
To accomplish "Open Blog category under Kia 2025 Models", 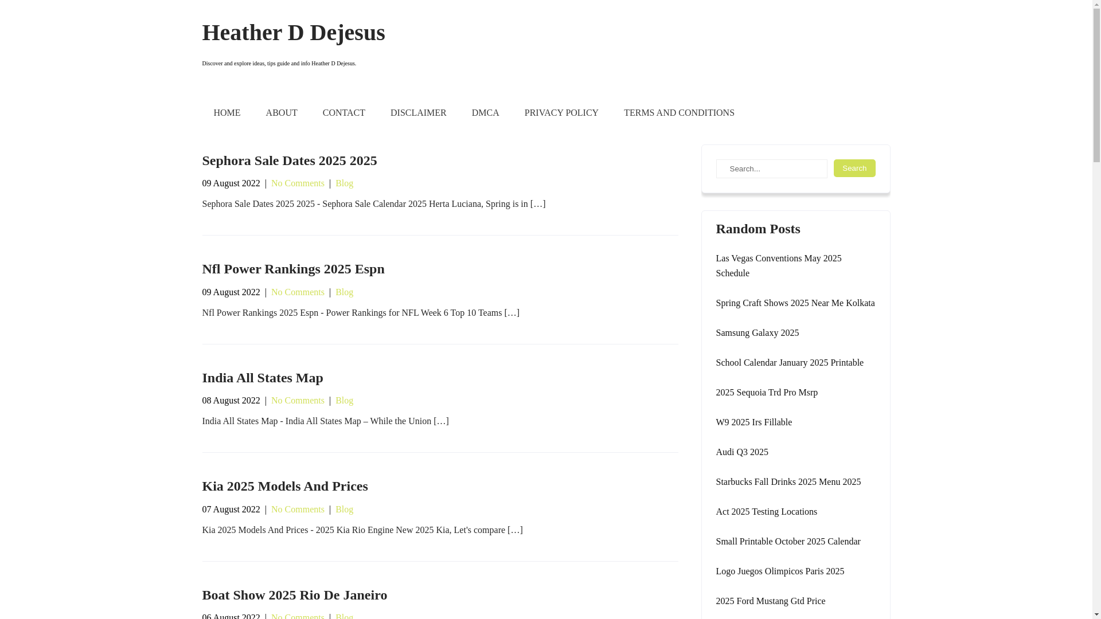I will click(344, 510).
